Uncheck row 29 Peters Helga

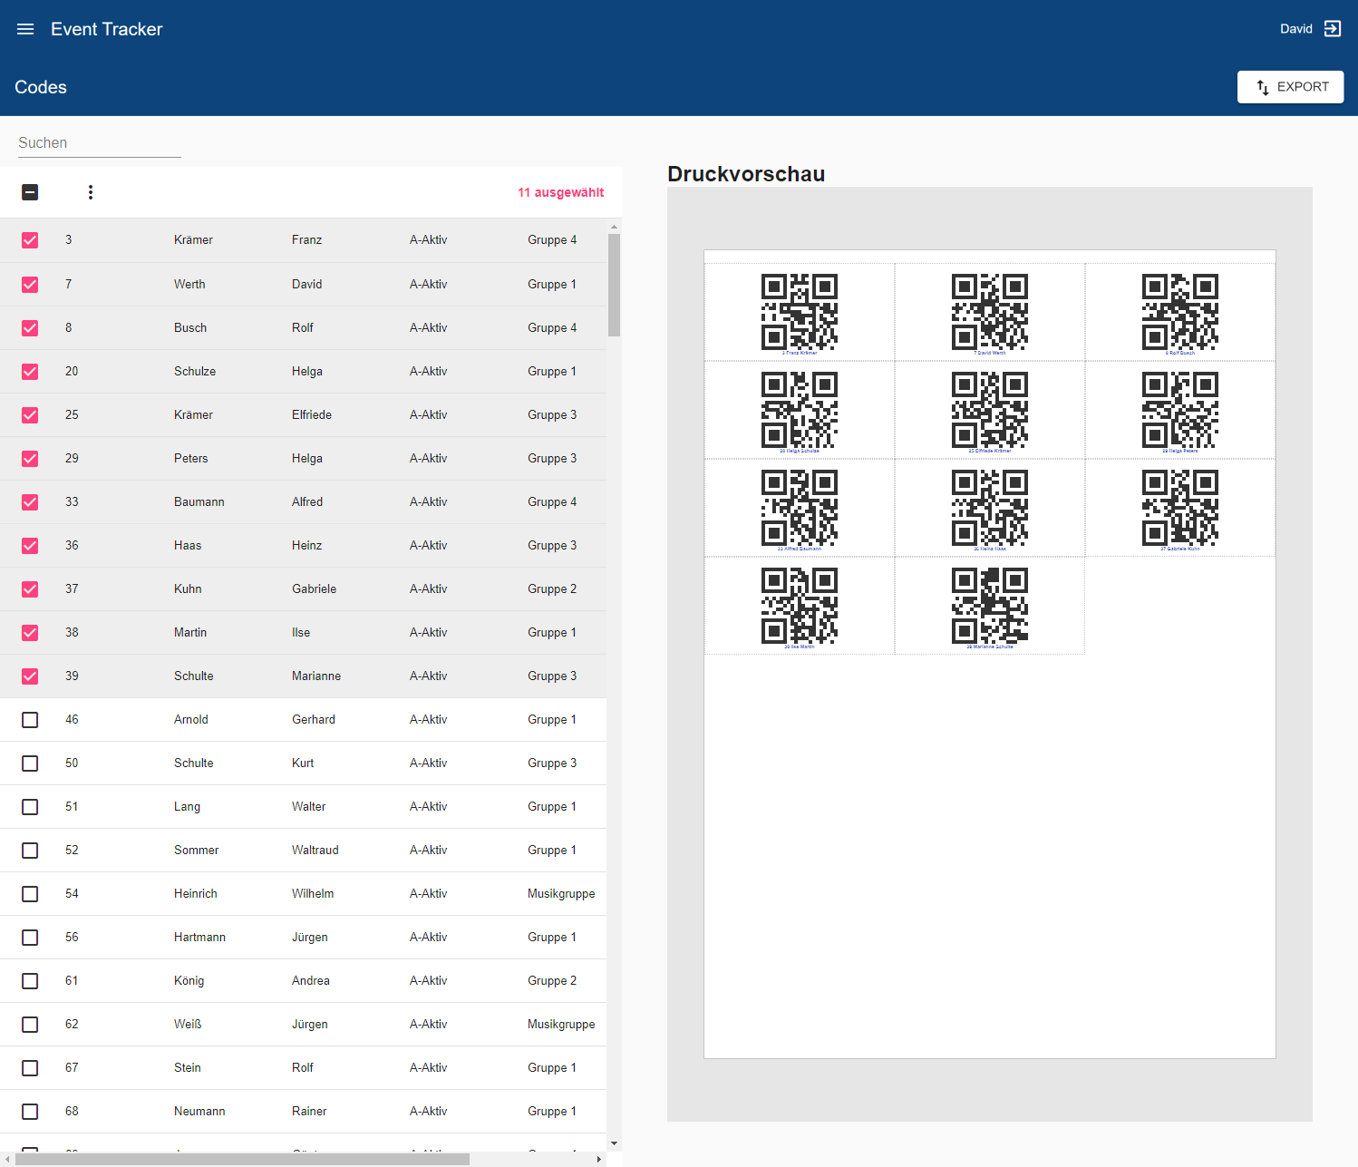[x=30, y=459]
